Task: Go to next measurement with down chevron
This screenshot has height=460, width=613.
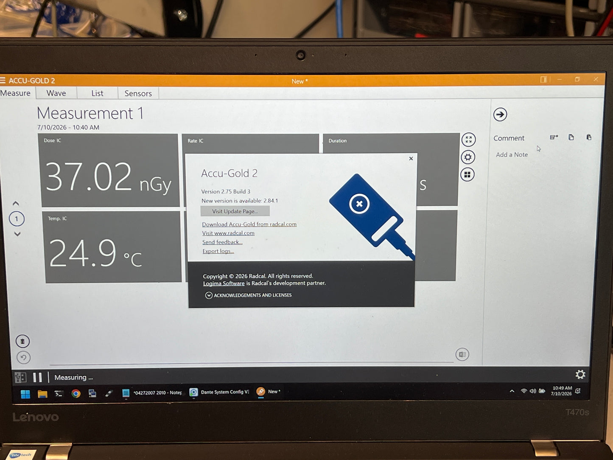Action: pyautogui.click(x=17, y=234)
